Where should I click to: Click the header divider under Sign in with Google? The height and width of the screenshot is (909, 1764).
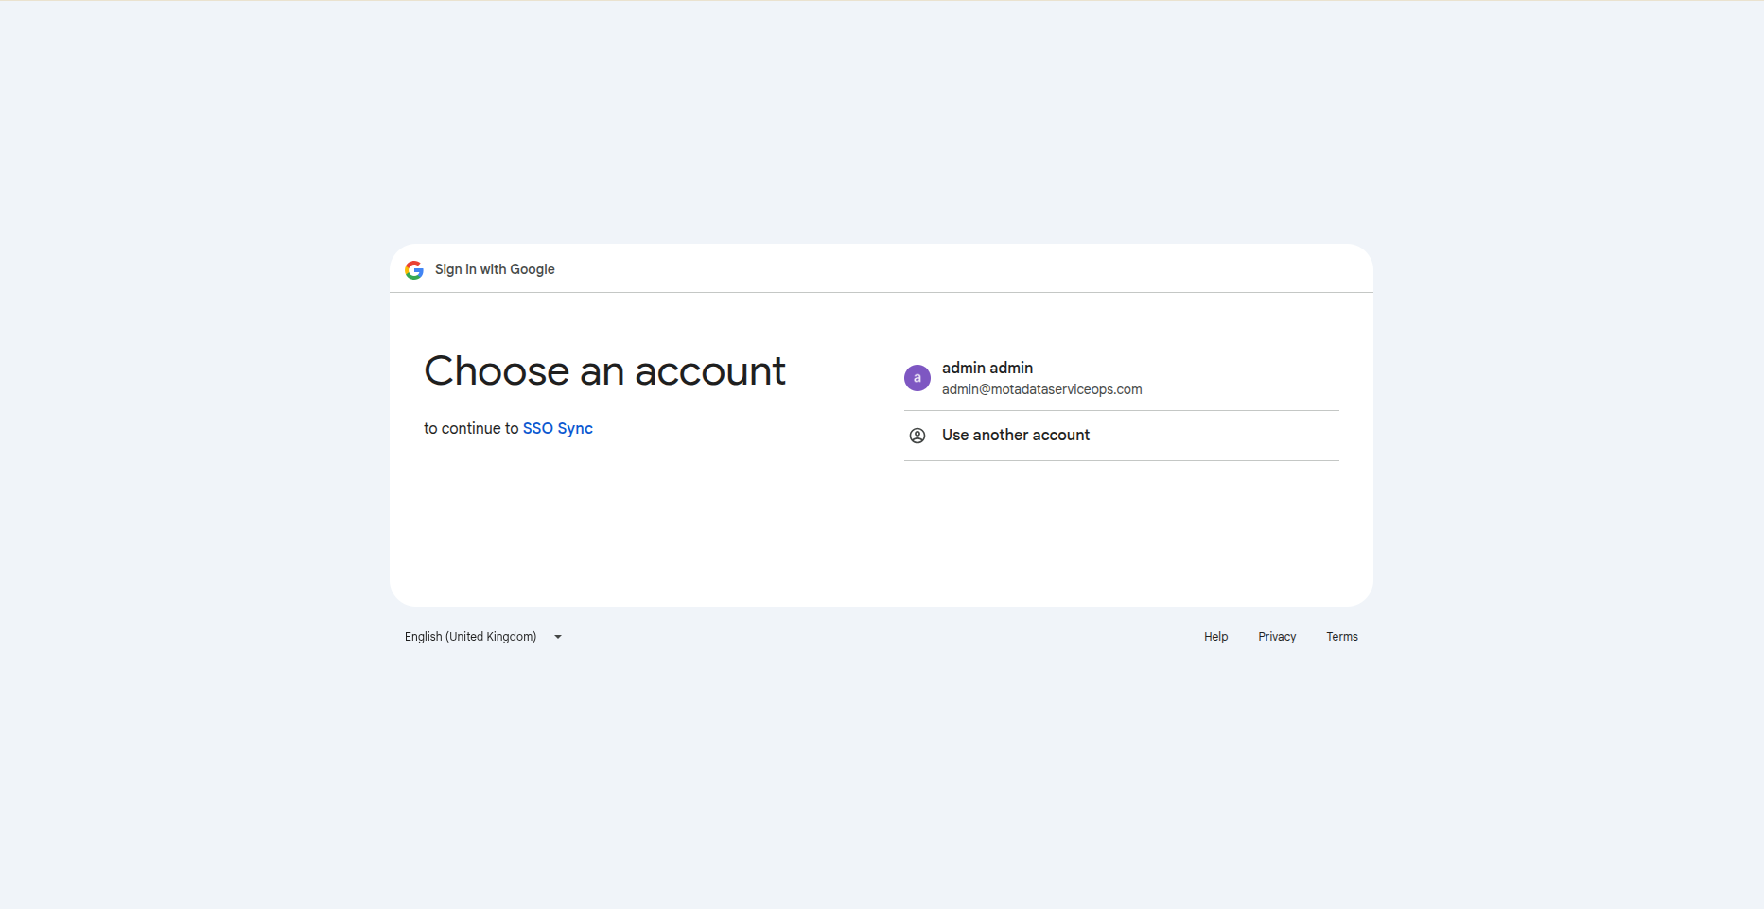tap(881, 292)
